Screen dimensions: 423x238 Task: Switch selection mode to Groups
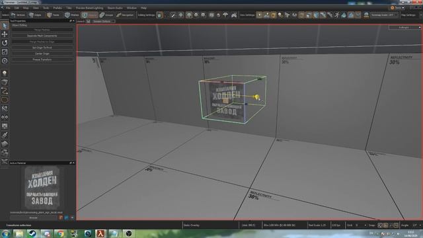pyautogui.click(x=107, y=15)
